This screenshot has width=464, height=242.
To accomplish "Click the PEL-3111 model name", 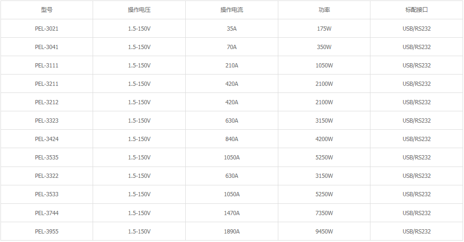I will [47, 66].
